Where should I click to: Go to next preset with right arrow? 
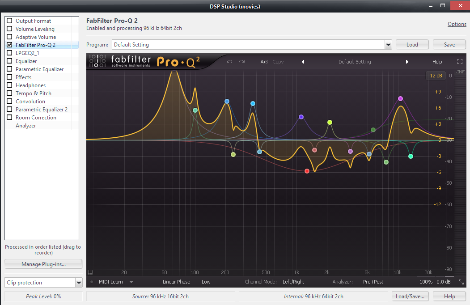[x=407, y=61]
